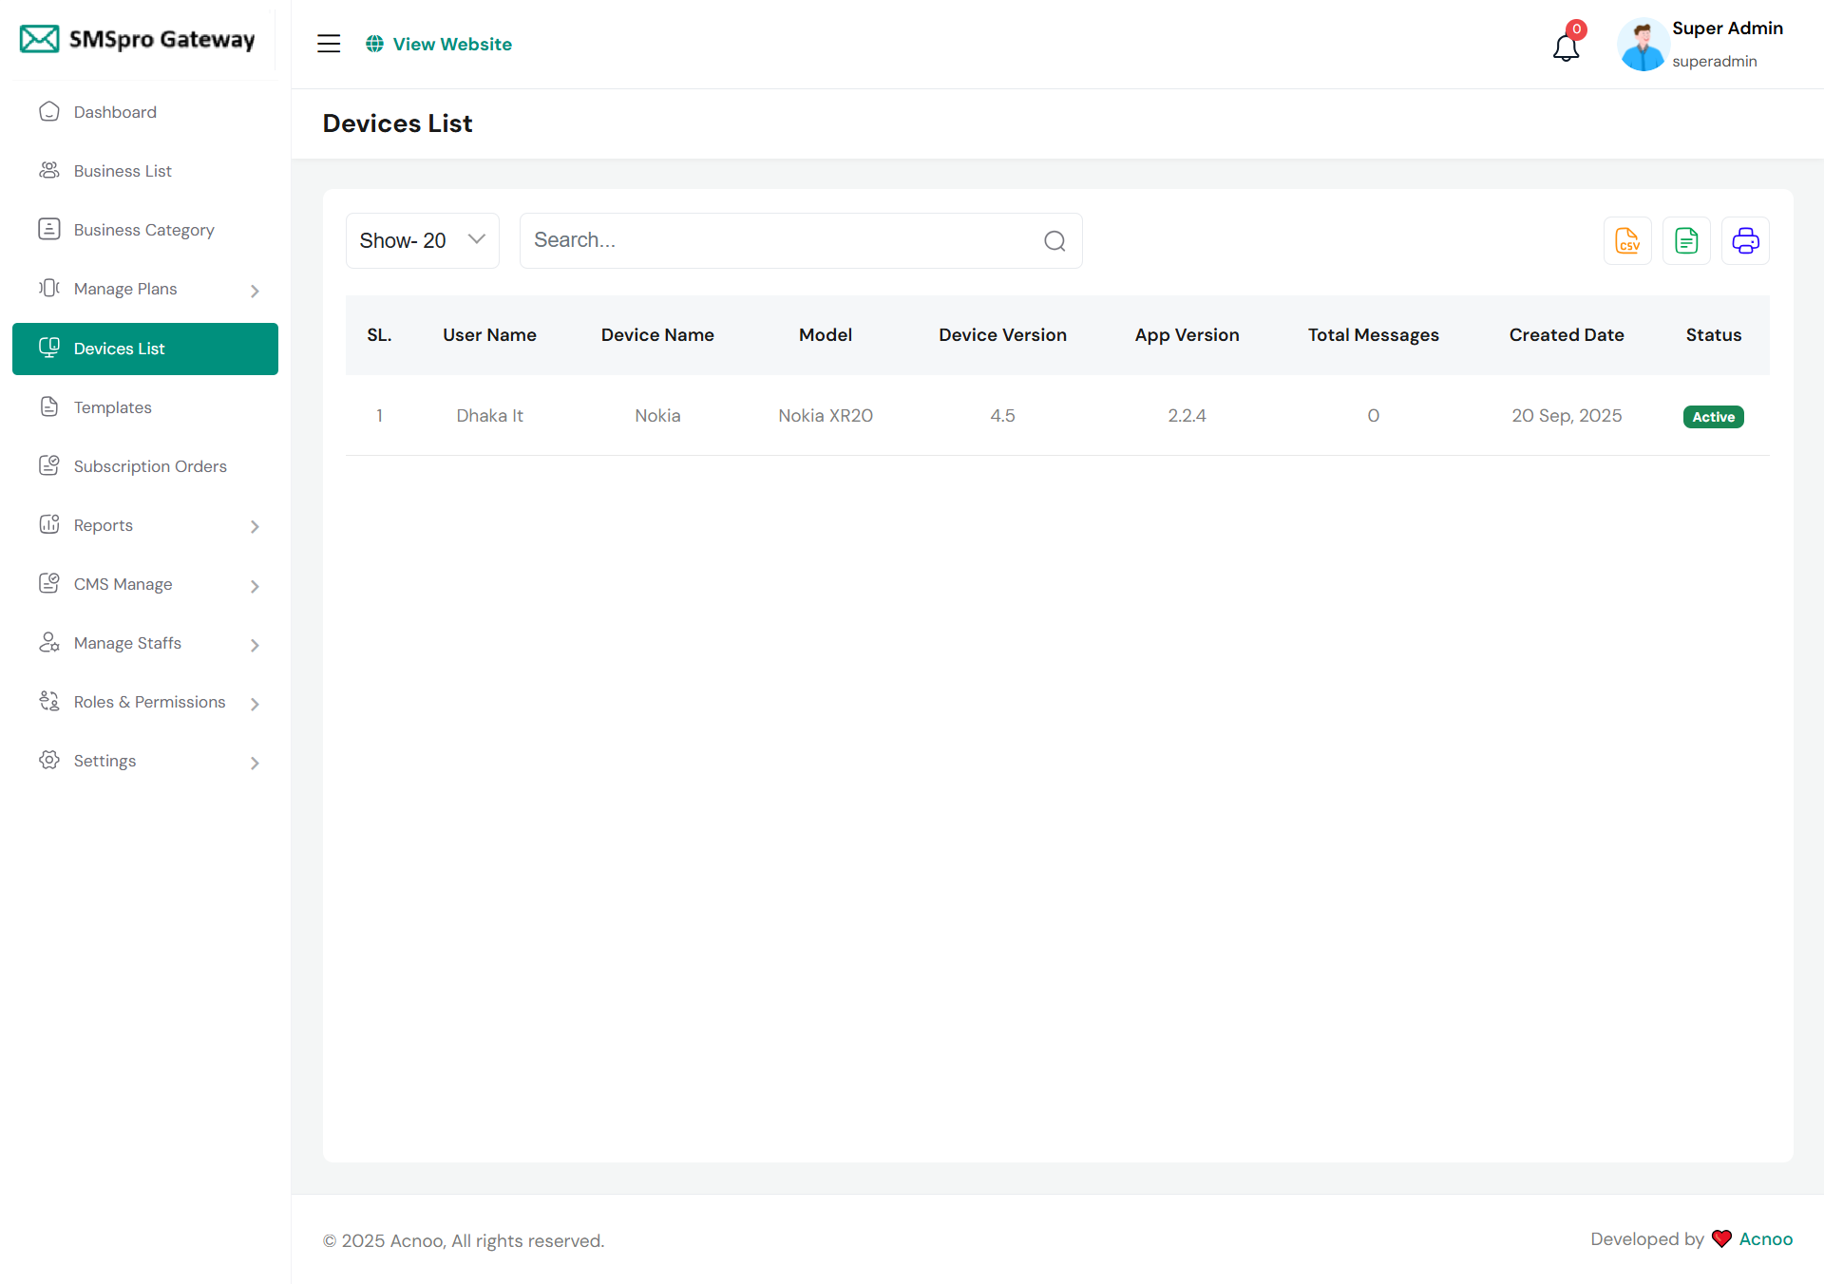The height and width of the screenshot is (1284, 1824).
Task: Click the SMSpro Gateway logo
Action: (x=139, y=39)
